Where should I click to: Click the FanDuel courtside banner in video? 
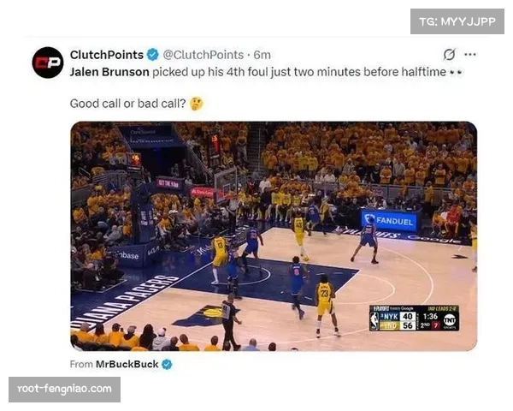(389, 221)
